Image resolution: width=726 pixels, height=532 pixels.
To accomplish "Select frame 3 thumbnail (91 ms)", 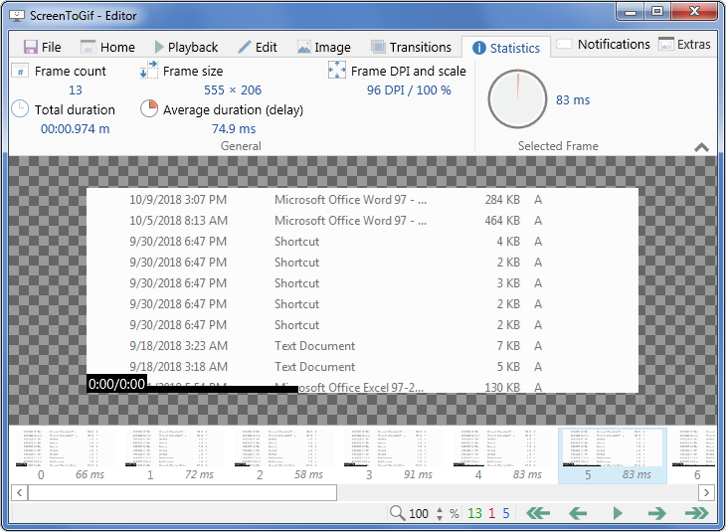I will [x=393, y=455].
